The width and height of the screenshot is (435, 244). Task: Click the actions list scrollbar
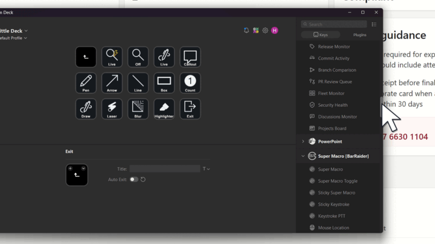pos(381,106)
